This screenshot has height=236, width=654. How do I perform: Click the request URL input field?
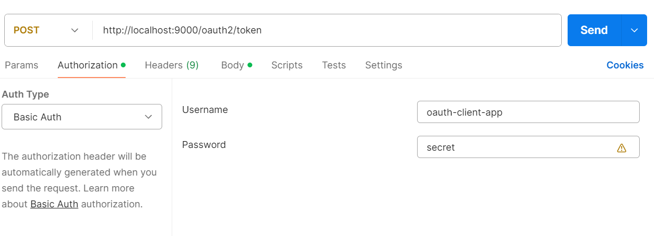pos(326,30)
